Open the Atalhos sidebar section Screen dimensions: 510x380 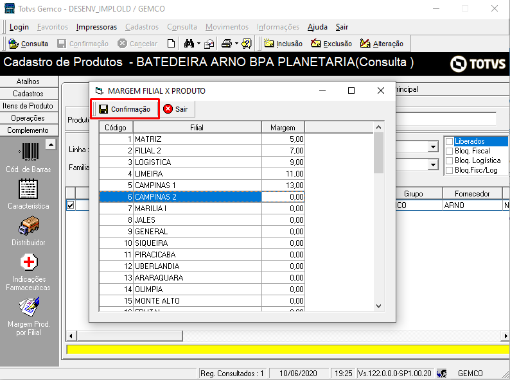click(x=28, y=82)
